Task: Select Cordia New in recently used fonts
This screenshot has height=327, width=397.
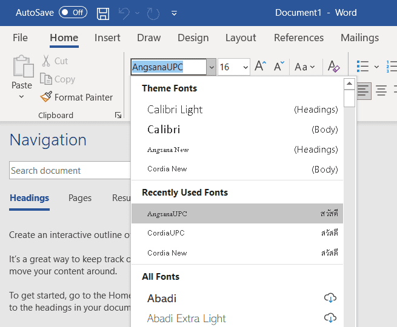Action: 237,253
